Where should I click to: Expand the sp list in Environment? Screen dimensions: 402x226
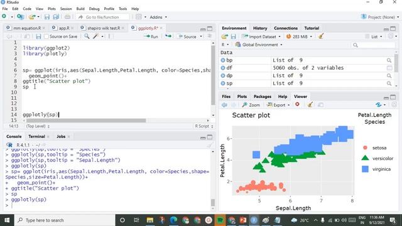tap(223, 83)
